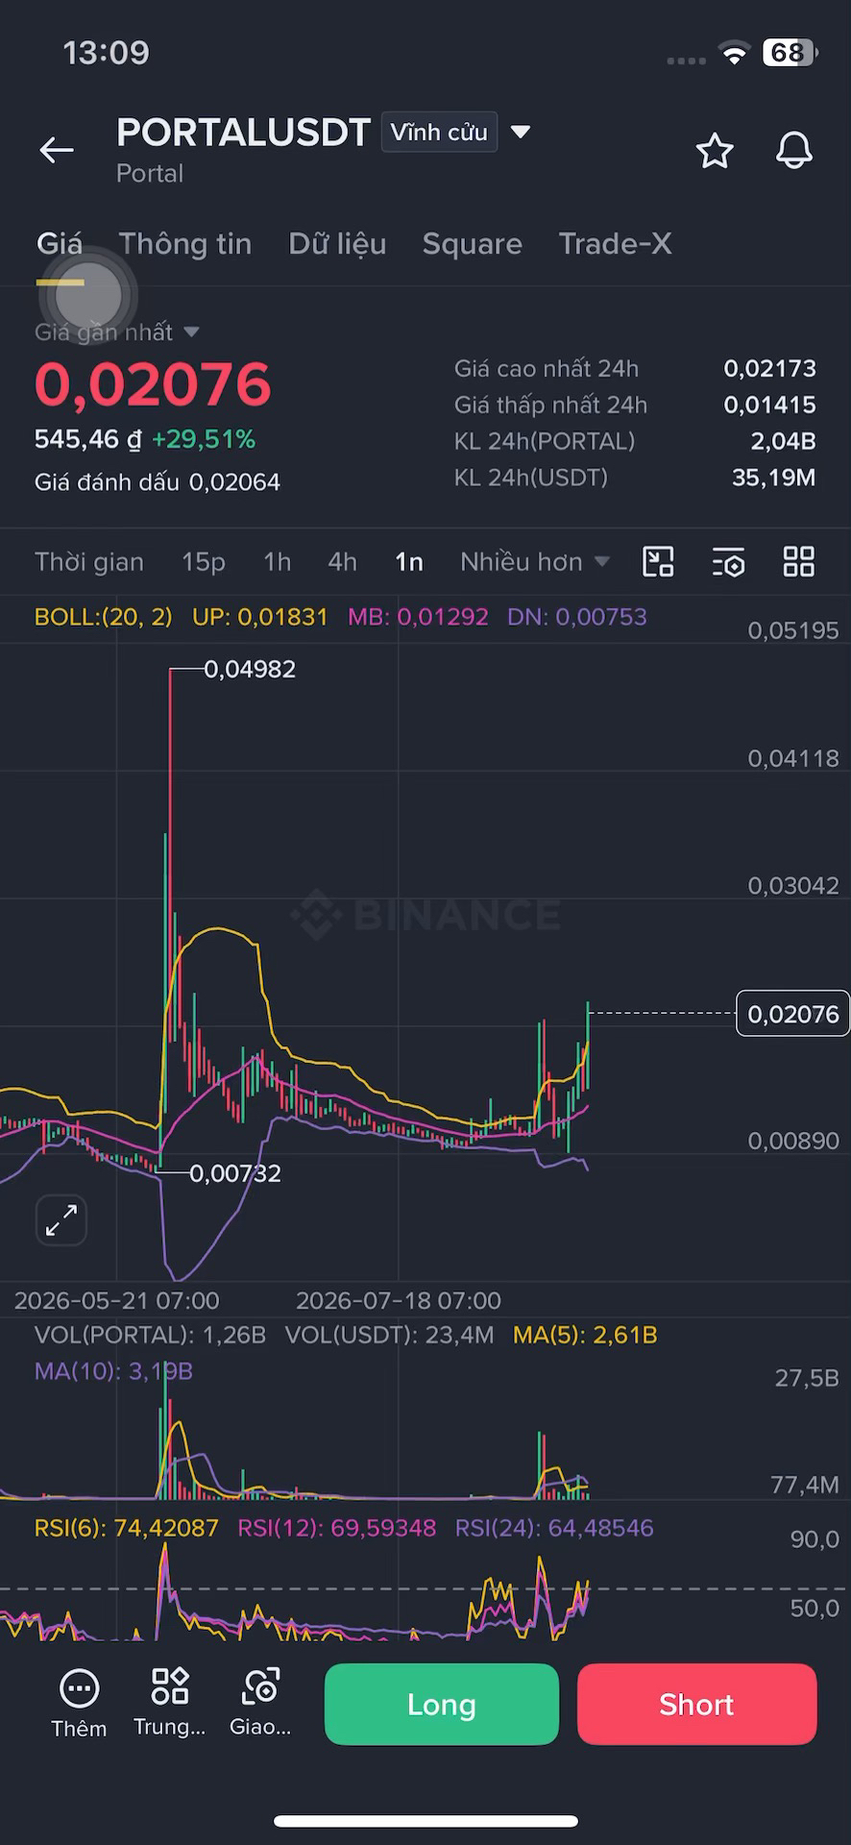Tap the +29,51% change percentage
Screen dimensions: 851x1845
click(204, 440)
